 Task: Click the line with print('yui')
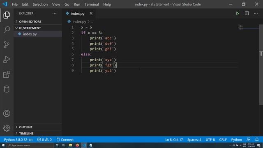click(103, 71)
